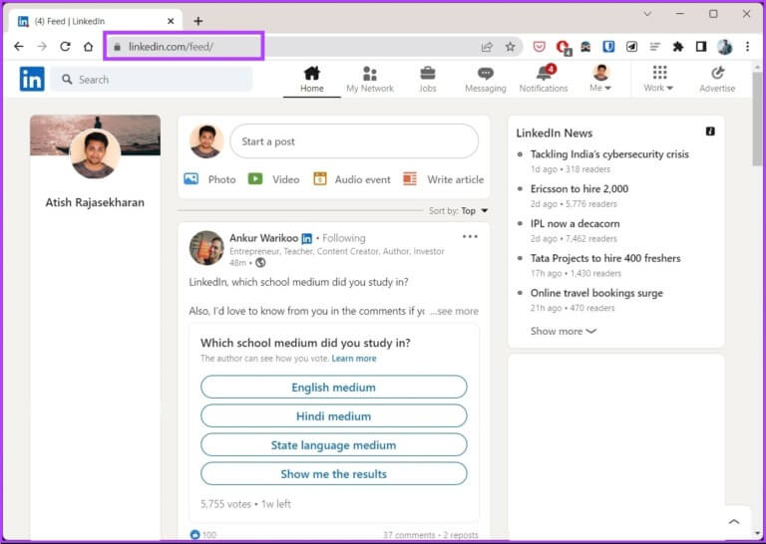Open the 37 comments link
Image resolution: width=766 pixels, height=544 pixels.
[409, 535]
